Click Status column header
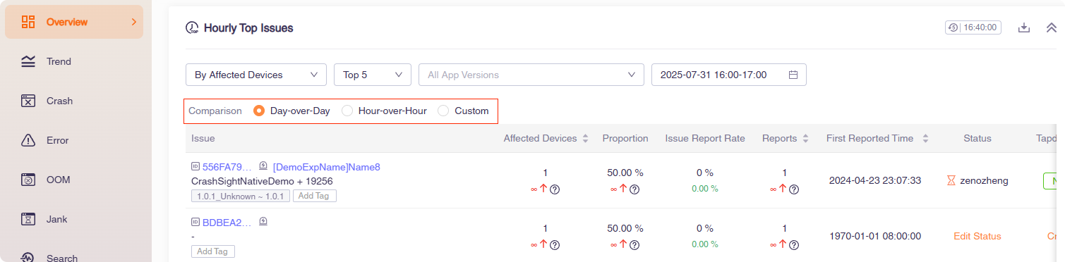The width and height of the screenshot is (1065, 262). click(x=977, y=139)
